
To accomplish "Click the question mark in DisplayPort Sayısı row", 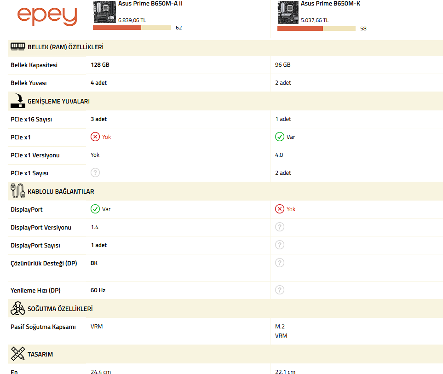I will [280, 245].
